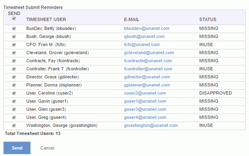Click the gcleveland@unanet.com email link
The height and width of the screenshot is (156, 249).
(149, 53)
